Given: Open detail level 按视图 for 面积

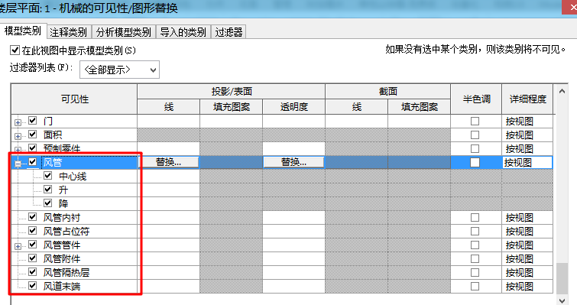Looking at the screenshot, I should (x=527, y=135).
